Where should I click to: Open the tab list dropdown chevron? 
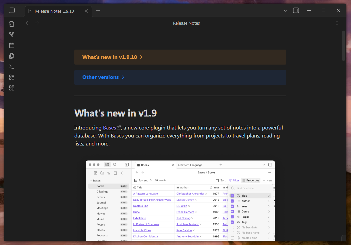[x=285, y=11]
